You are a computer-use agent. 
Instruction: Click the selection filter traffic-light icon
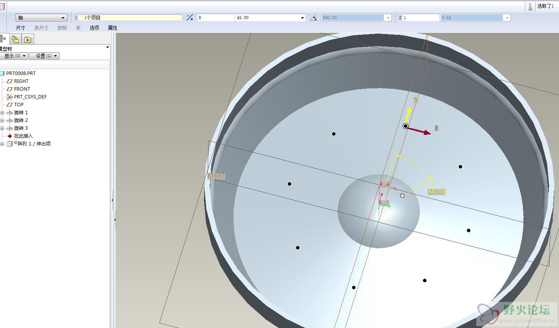coord(530,6)
